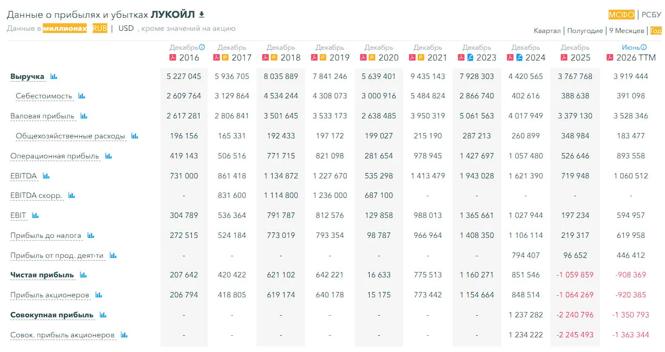Select the МСФО reporting tab
Screen dimensions: 665x352
coord(622,15)
